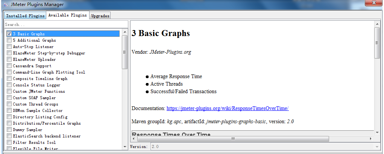
Task: Click plugin list scrollbar up arrow
Action: tap(124, 32)
